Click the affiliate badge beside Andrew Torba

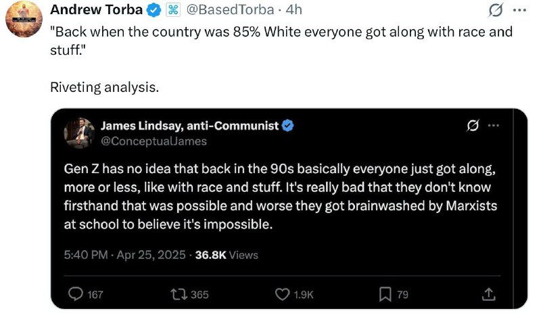(x=173, y=10)
